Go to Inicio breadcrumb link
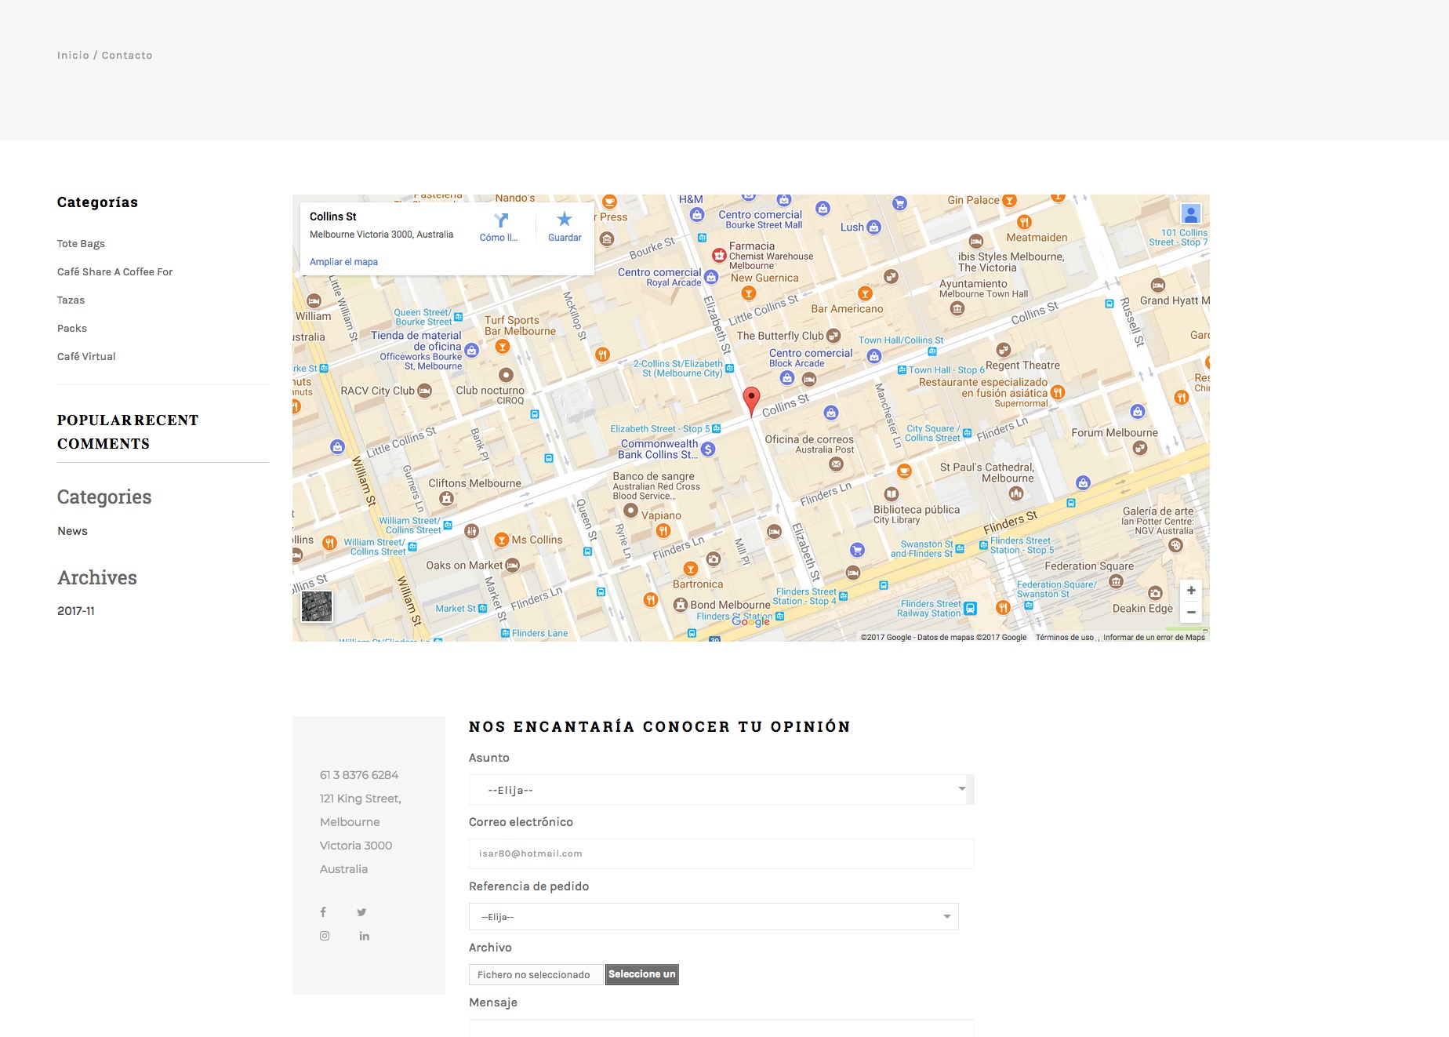 coord(73,56)
